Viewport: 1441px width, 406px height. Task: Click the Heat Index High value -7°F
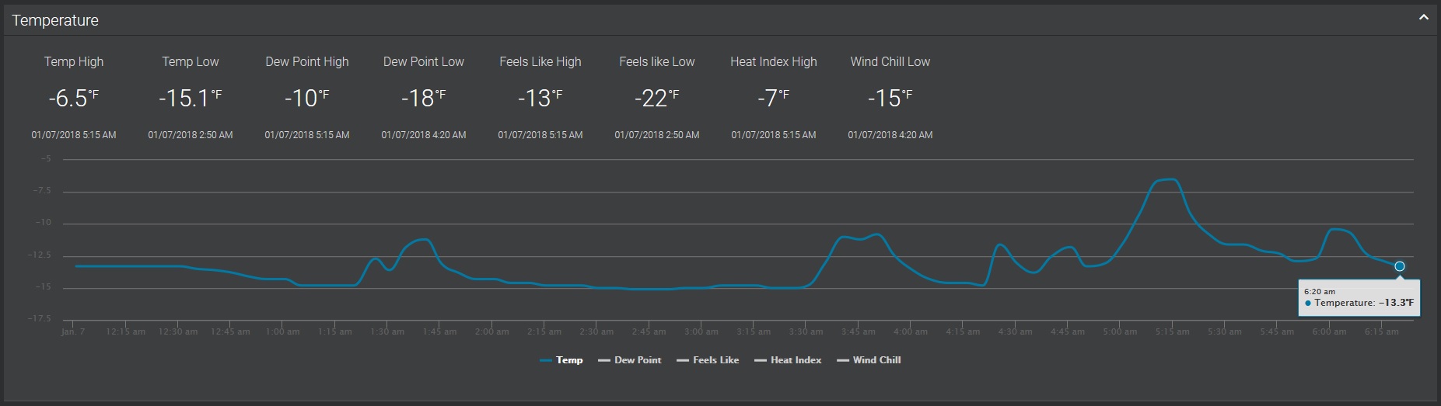(773, 99)
